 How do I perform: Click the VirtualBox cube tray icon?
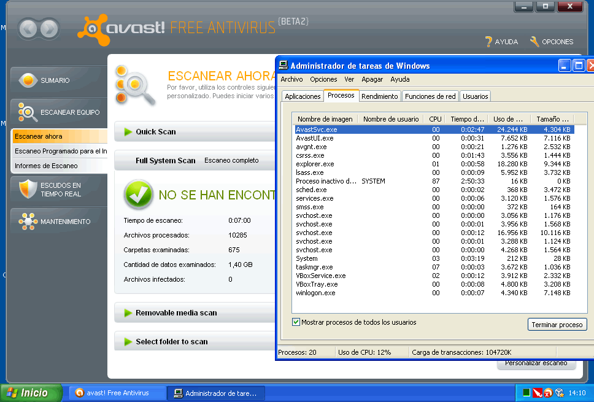(x=559, y=393)
